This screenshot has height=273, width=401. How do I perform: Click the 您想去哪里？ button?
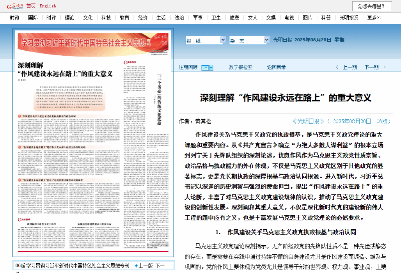coord(372,6)
